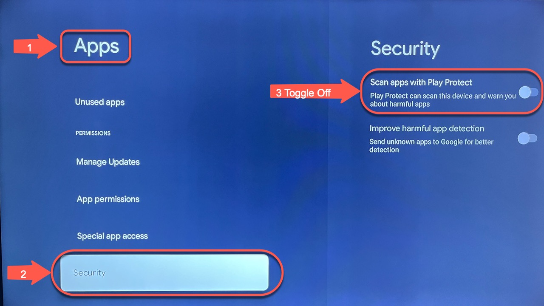Click the Play Protect description about harmful apps
This screenshot has height=306, width=544.
(443, 100)
